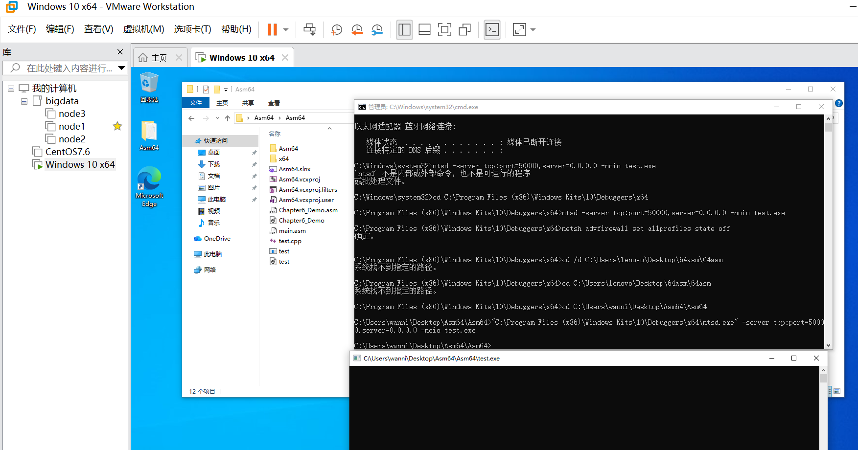Open the stretch display dropdown arrow
The width and height of the screenshot is (858, 450).
[x=533, y=30]
